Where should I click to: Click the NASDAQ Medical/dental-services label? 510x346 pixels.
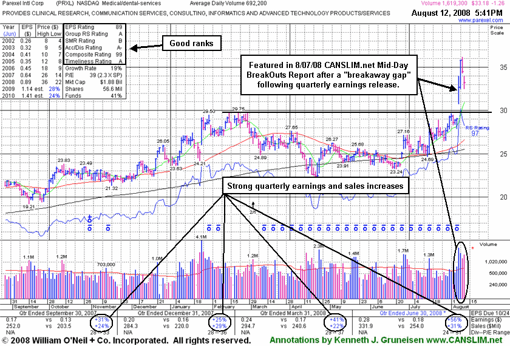119,3
